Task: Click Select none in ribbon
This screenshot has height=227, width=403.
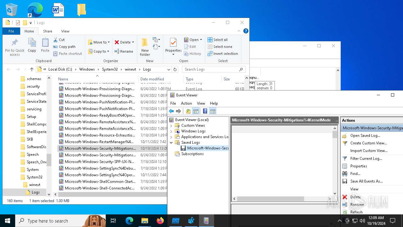Action: point(220,47)
